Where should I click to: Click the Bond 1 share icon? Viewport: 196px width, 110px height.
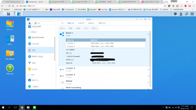click(62, 34)
